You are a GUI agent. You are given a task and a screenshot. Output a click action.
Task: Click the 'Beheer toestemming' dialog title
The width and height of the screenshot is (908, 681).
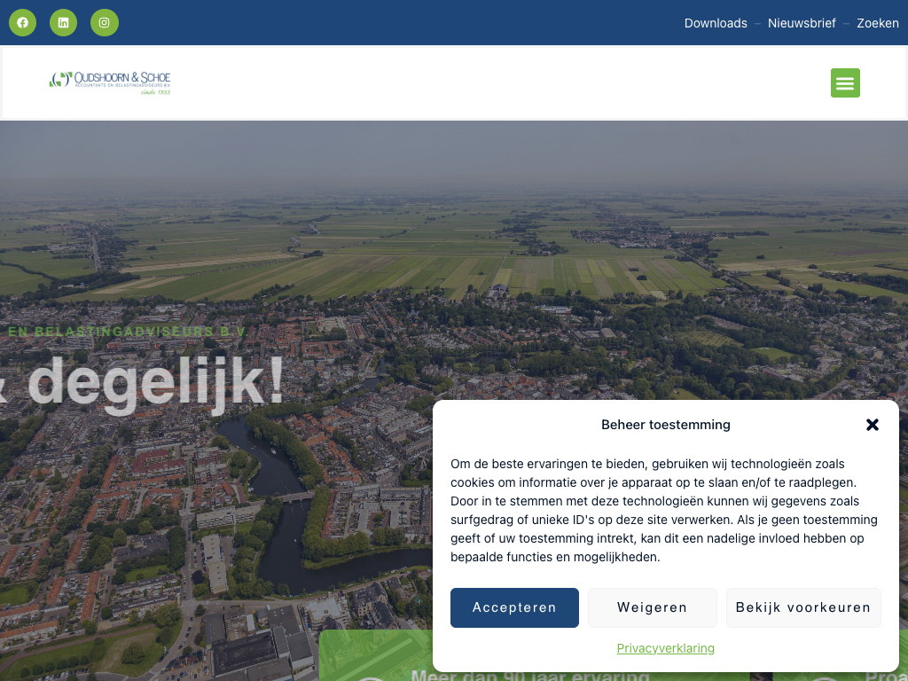coord(665,425)
